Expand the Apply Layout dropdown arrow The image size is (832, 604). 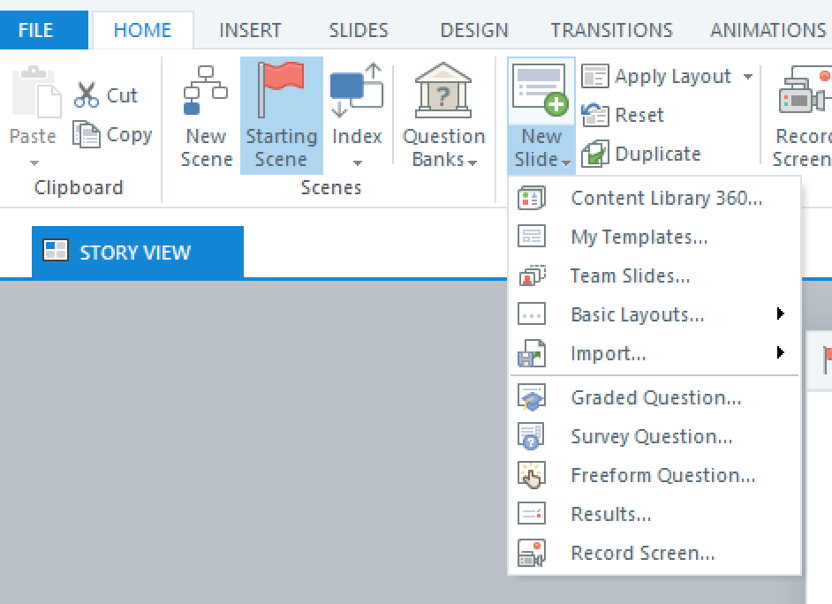point(747,77)
